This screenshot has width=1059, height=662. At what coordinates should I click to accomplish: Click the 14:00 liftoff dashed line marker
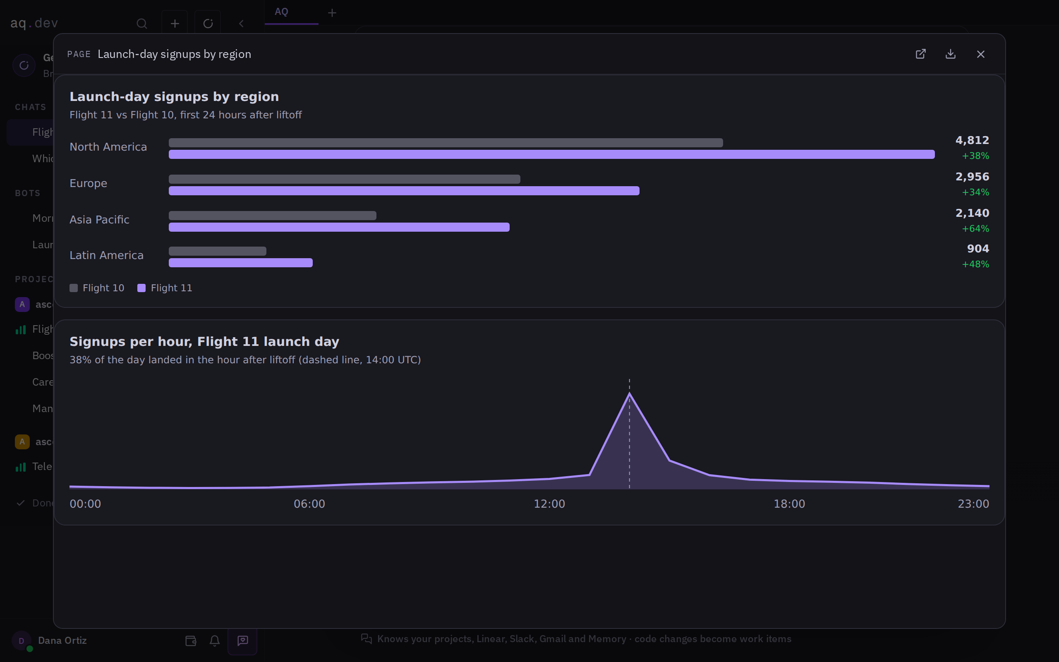point(629,434)
